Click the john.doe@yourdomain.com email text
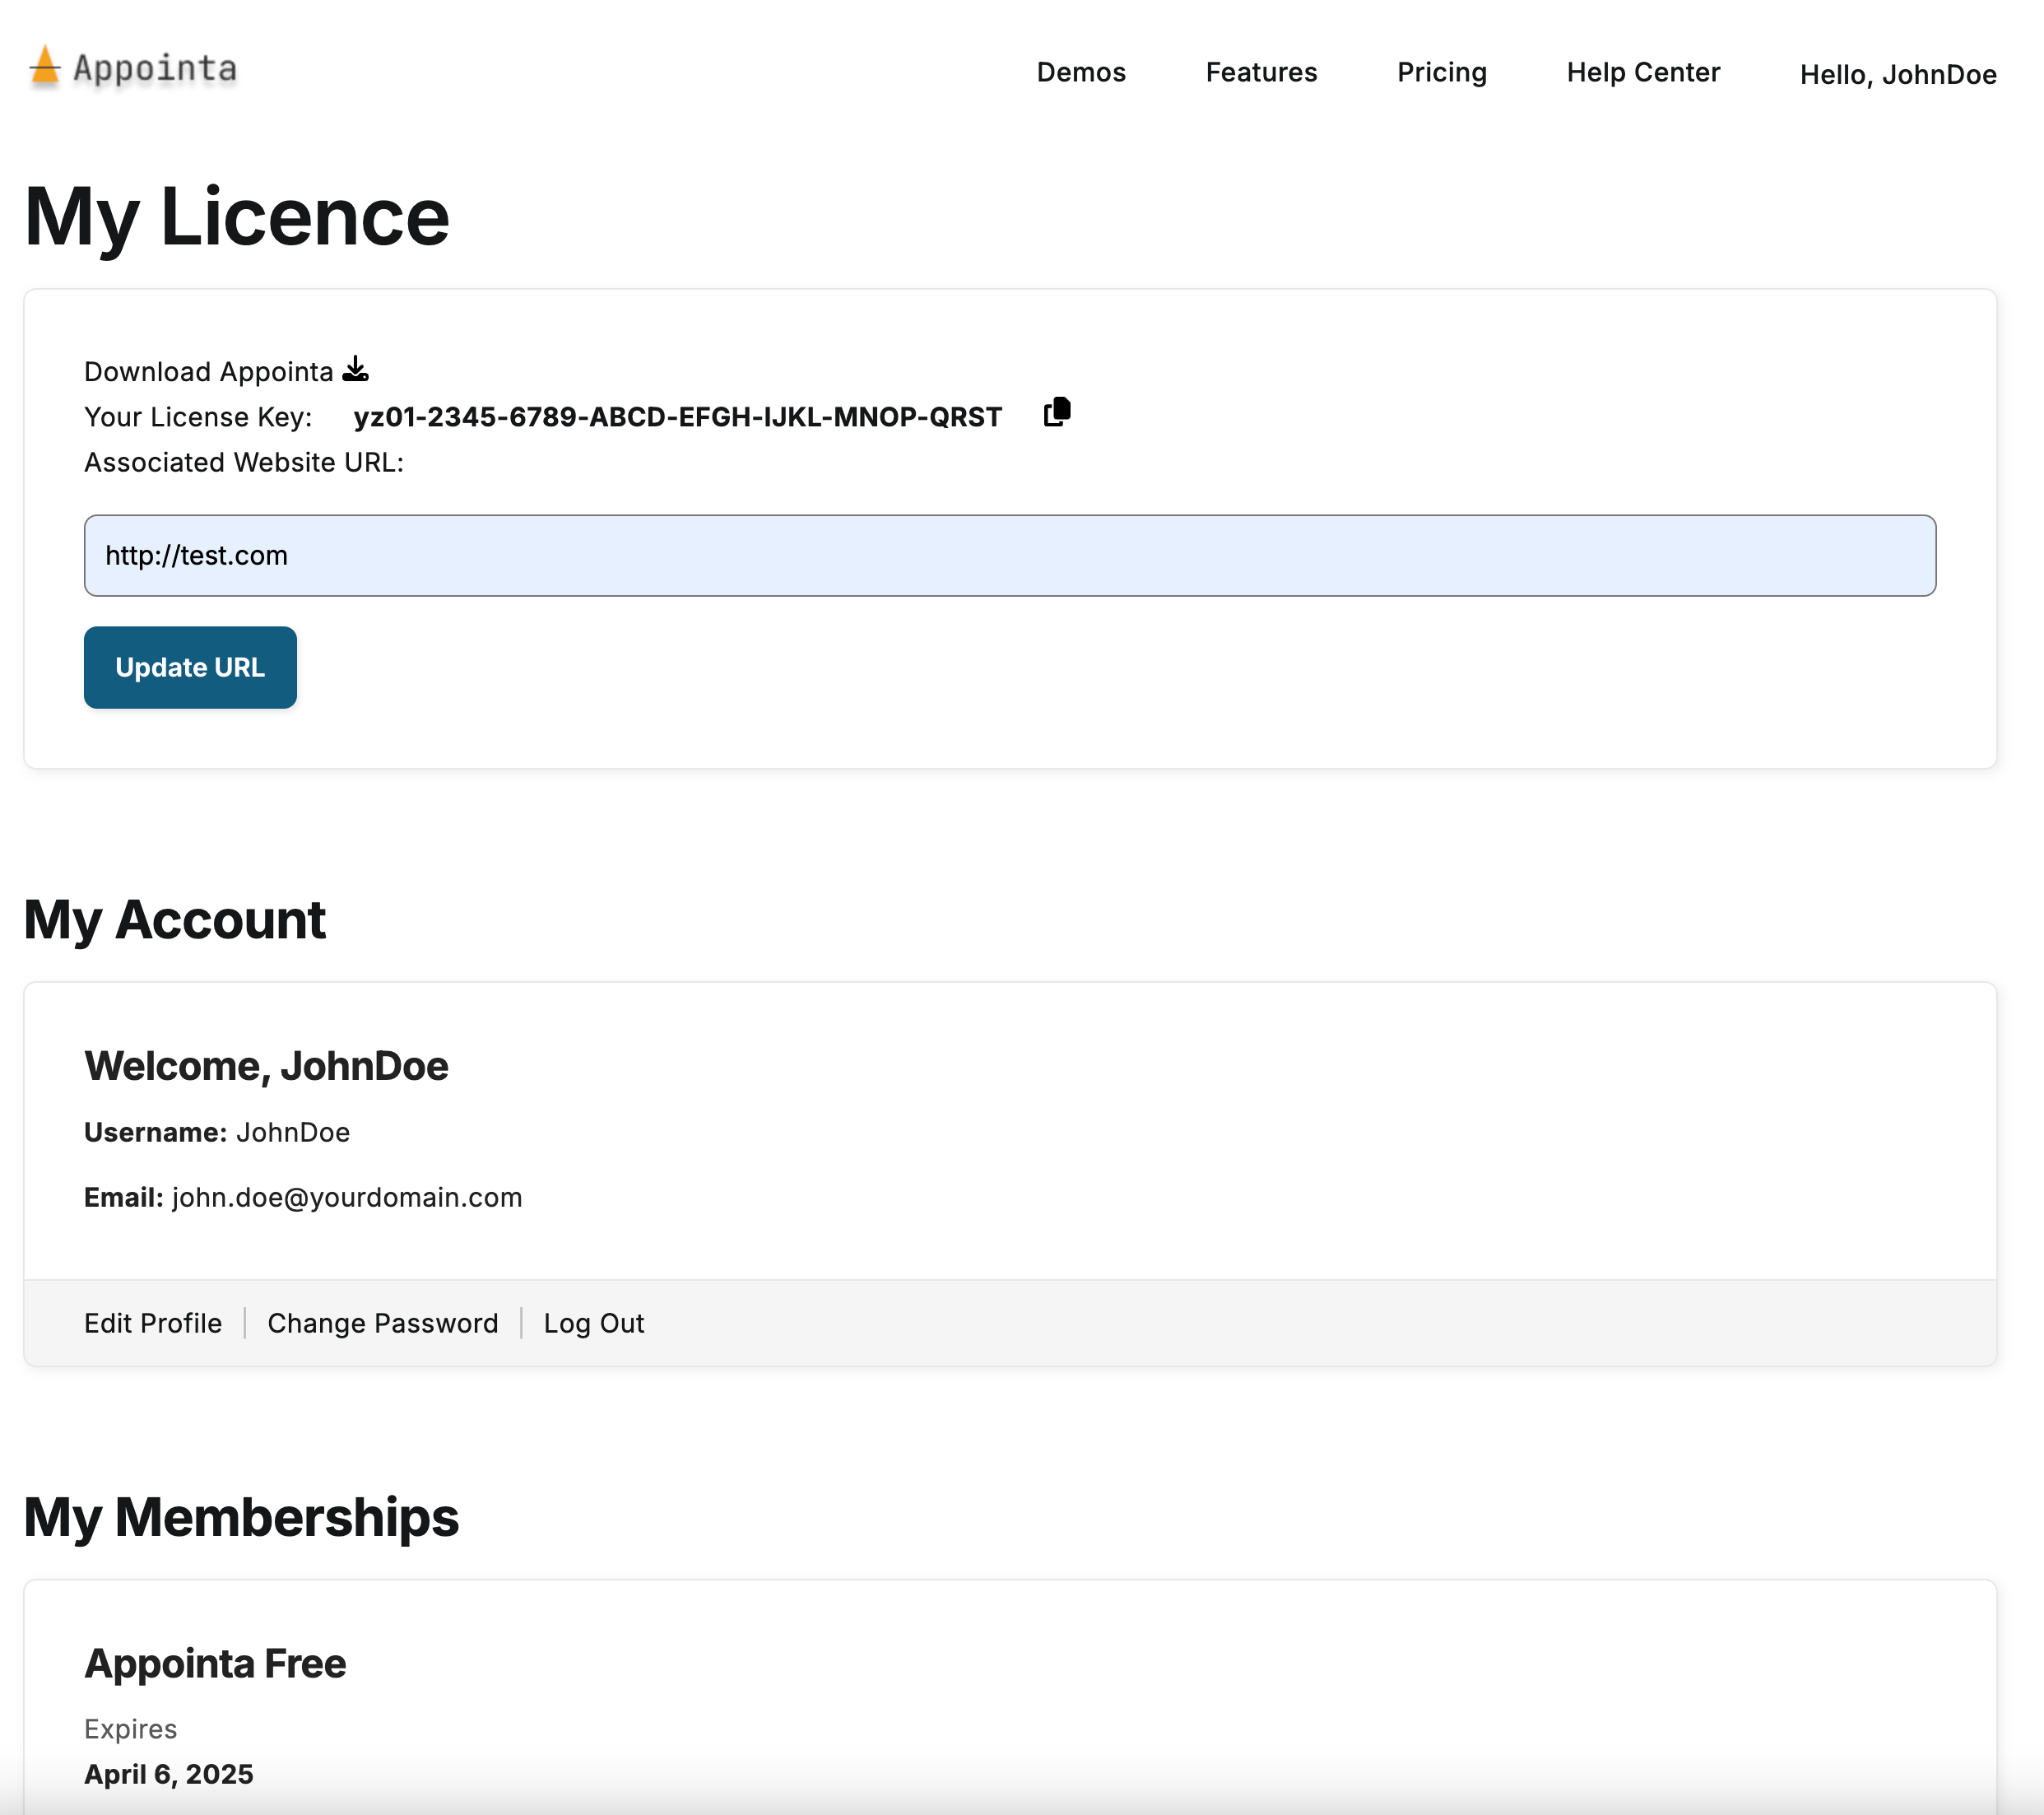The width and height of the screenshot is (2044, 1815). 346,1198
